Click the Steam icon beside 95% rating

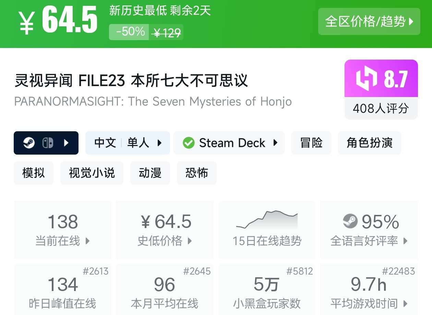[350, 221]
